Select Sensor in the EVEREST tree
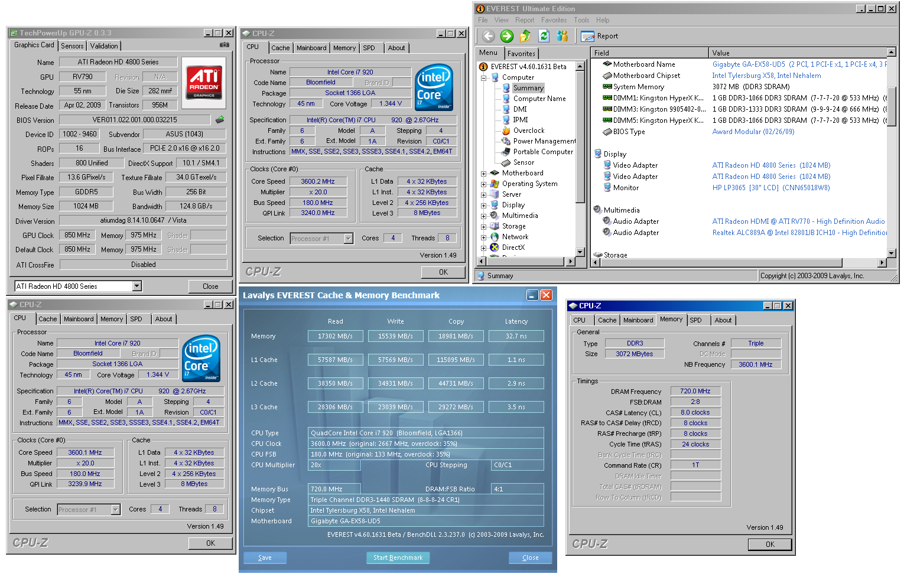 tap(523, 162)
